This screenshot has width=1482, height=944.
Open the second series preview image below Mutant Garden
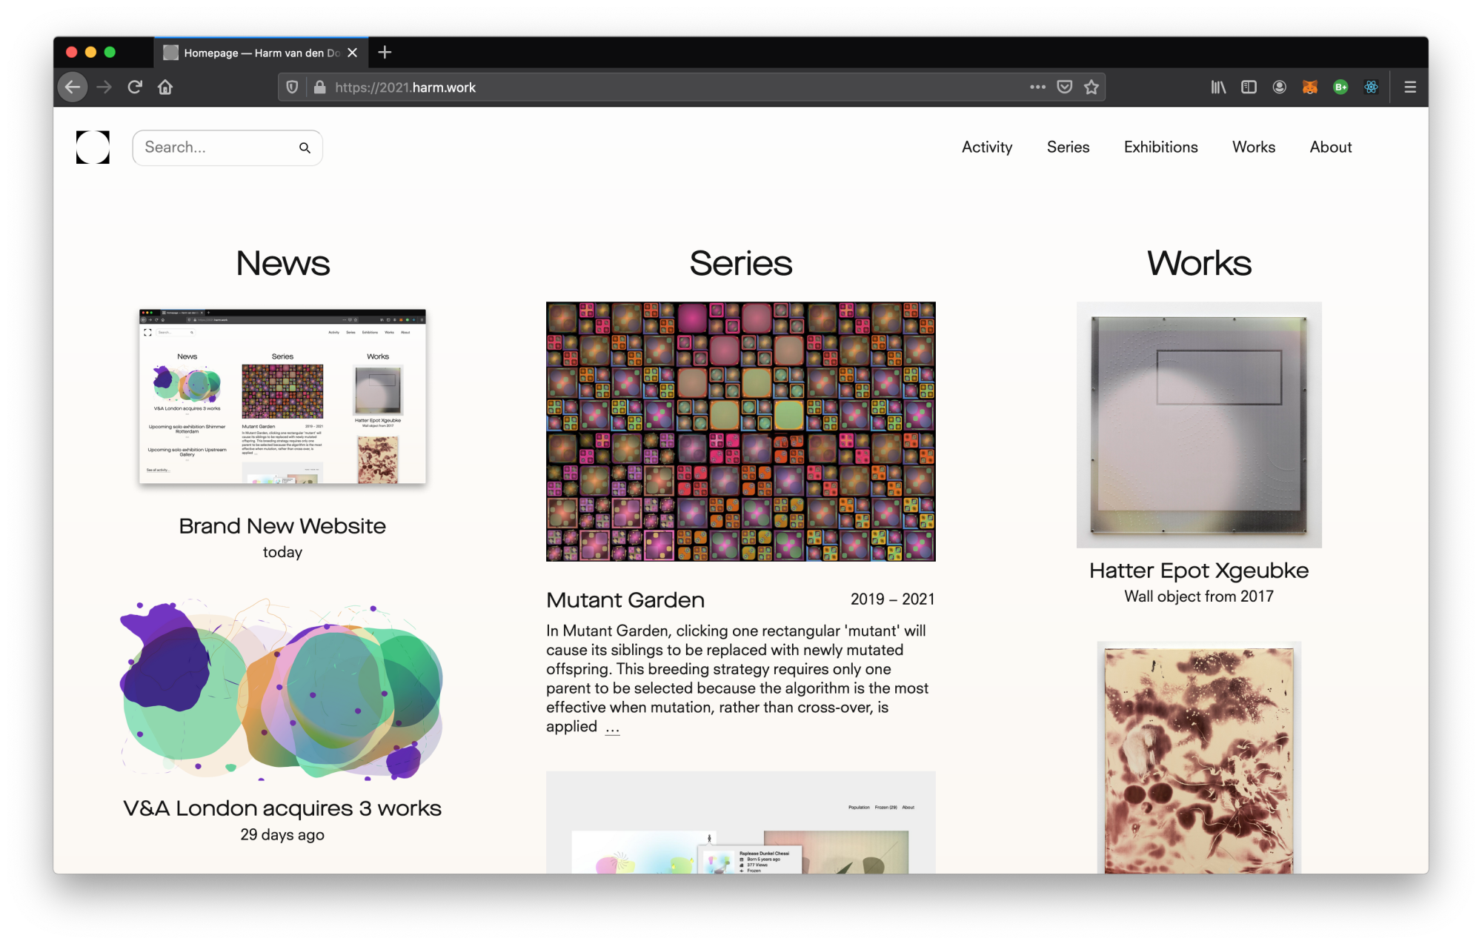coord(741,822)
